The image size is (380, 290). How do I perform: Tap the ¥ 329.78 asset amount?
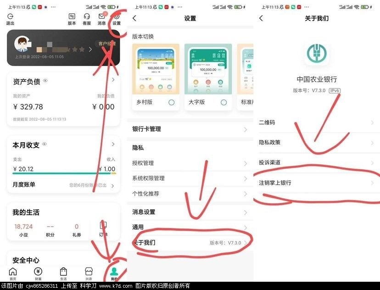(28, 107)
